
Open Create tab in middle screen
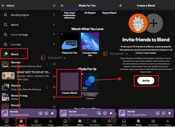tap(109, 122)
